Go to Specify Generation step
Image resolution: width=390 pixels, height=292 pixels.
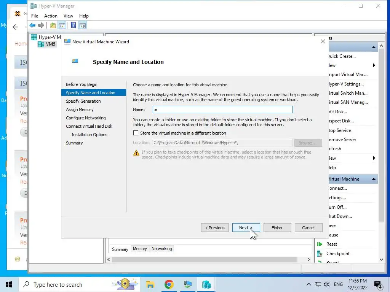(83, 101)
